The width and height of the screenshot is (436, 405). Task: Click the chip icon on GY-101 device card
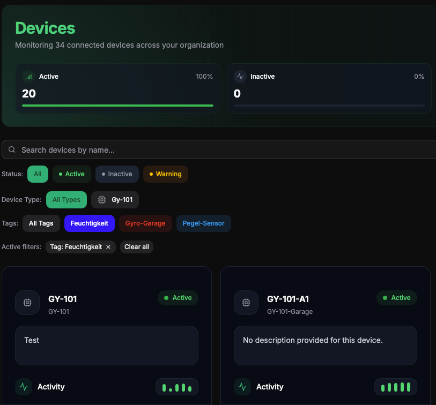click(27, 303)
